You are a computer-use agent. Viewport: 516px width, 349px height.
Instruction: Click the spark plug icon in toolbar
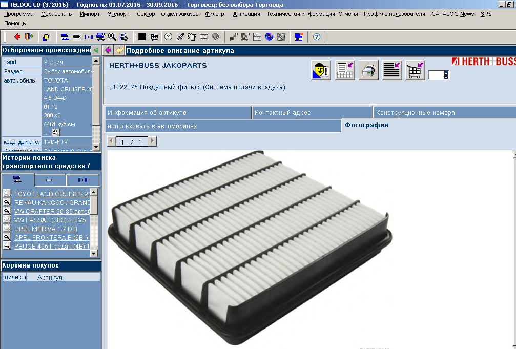click(x=180, y=37)
